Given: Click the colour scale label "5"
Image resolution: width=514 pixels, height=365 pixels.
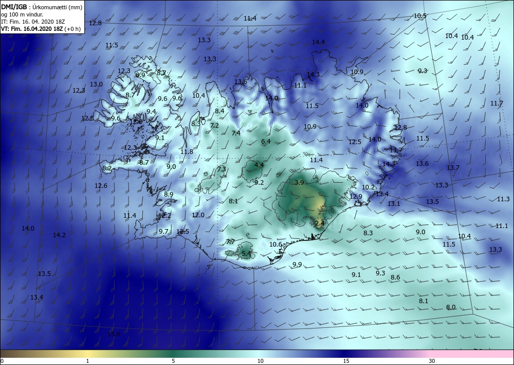Looking at the screenshot, I should 173,361.
